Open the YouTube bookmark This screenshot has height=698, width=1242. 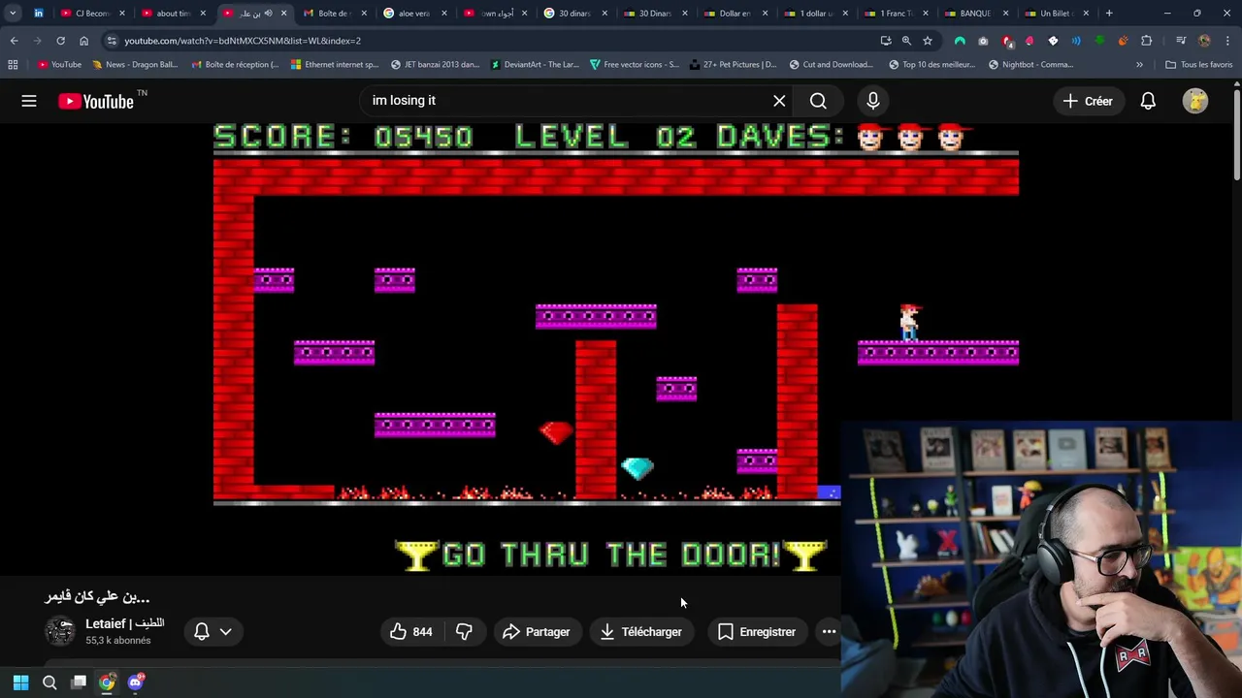click(x=60, y=65)
